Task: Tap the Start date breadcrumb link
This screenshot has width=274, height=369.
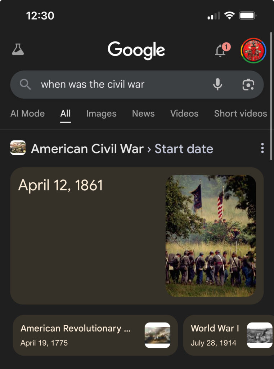Action: tap(184, 149)
